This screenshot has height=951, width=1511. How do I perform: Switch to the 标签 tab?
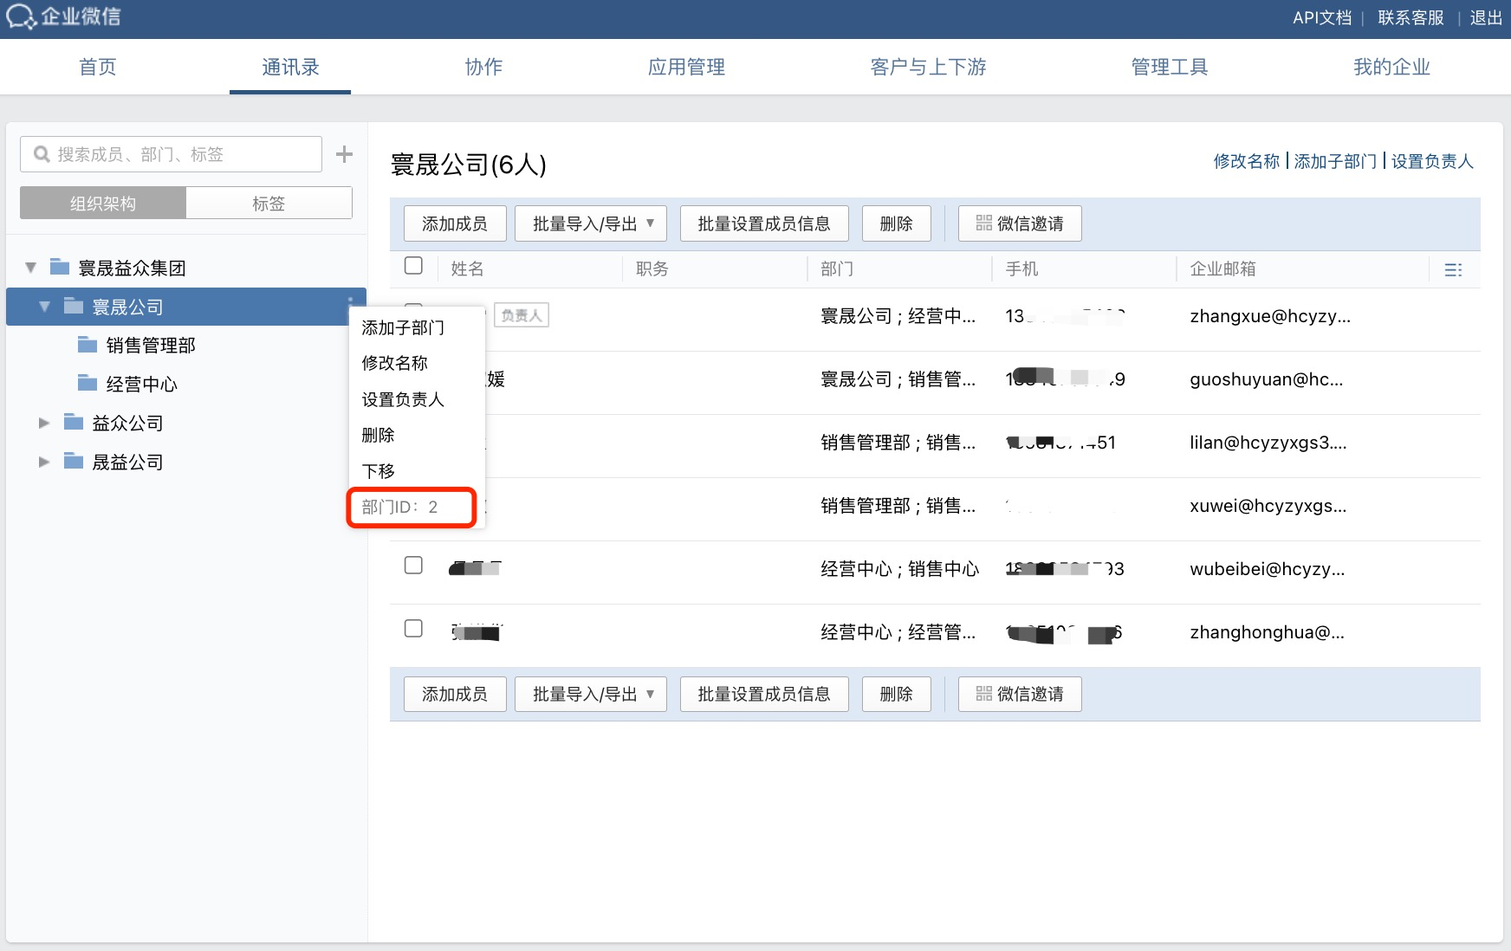click(269, 204)
